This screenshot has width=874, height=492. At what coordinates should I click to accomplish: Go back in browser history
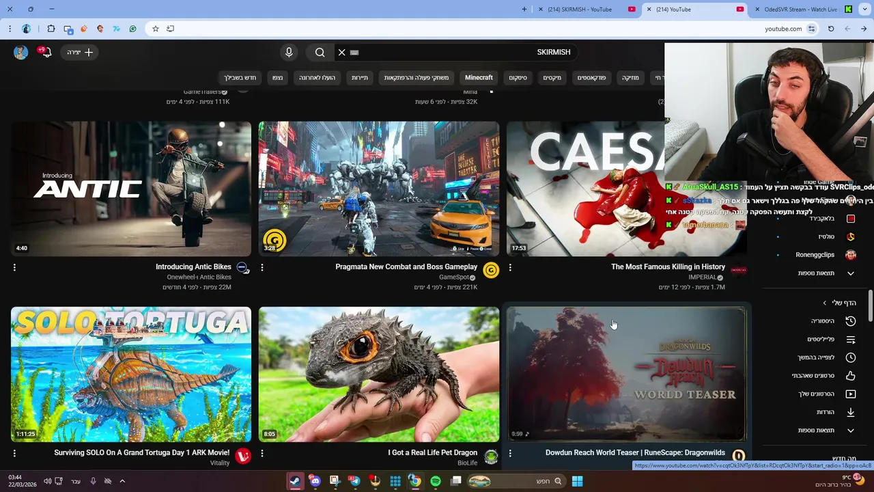[864, 29]
